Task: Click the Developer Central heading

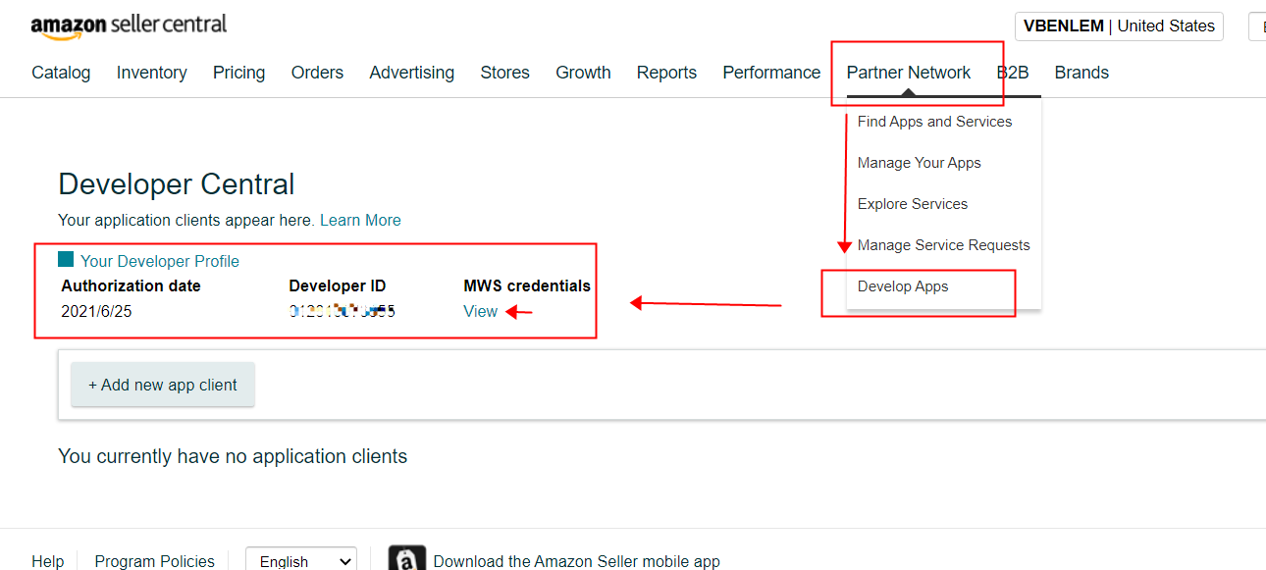Action: [x=177, y=184]
